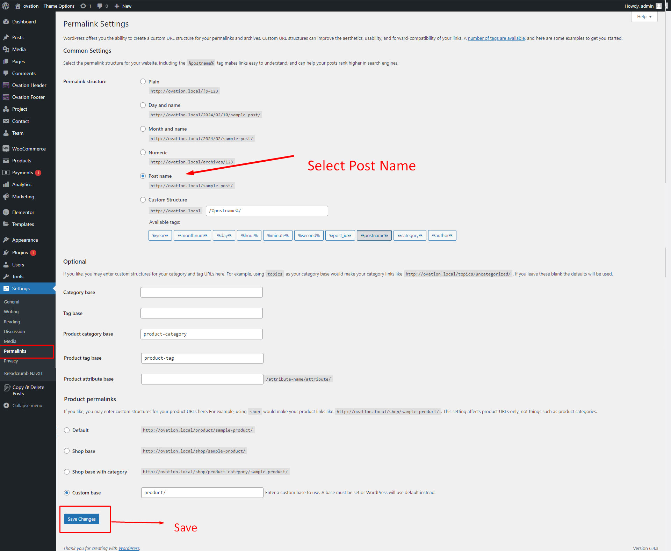
Task: Click the Elementor icon
Action: [x=6, y=212]
